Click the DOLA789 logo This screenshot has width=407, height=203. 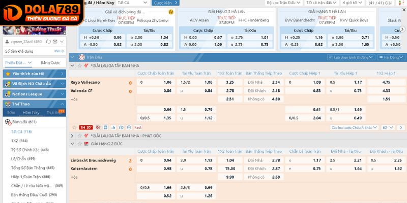coord(42,12)
